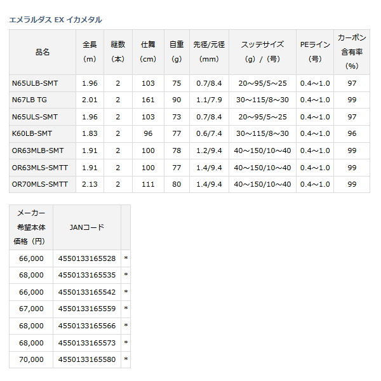
Task: Select closed length 96 for K60LB-SMT
Action: pos(148,133)
